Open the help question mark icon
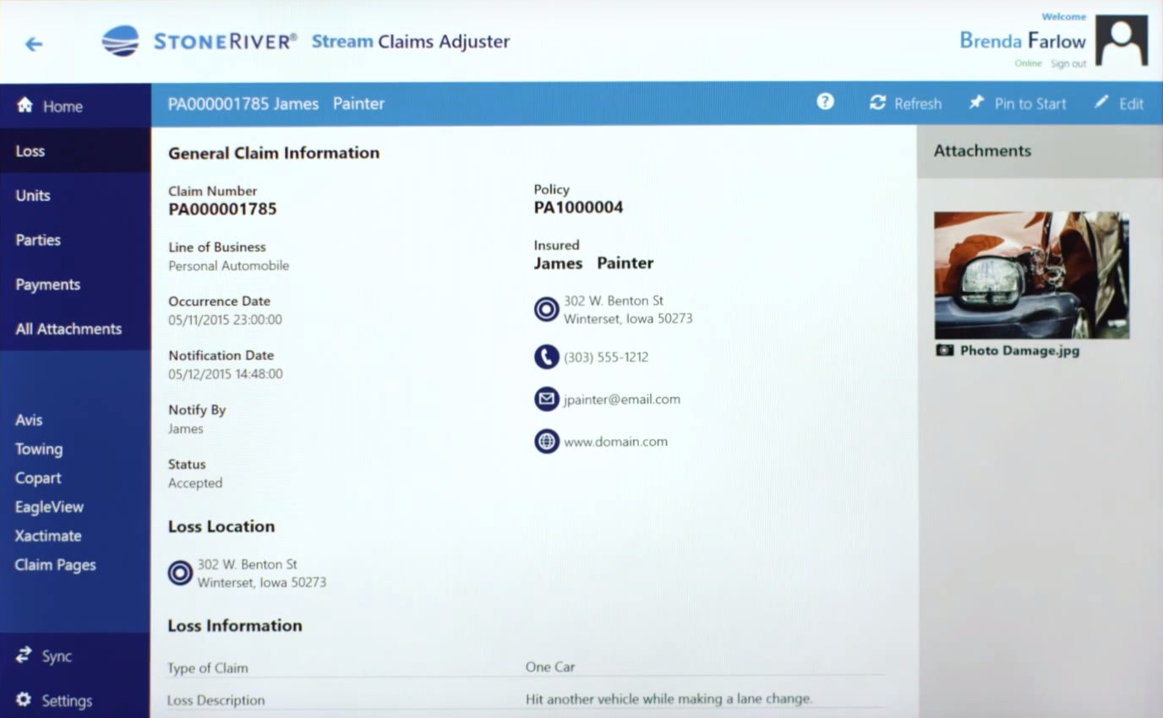 824,102
